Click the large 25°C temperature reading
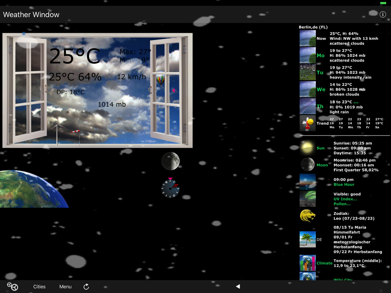Viewport: 391px width, 293px height. click(x=75, y=56)
